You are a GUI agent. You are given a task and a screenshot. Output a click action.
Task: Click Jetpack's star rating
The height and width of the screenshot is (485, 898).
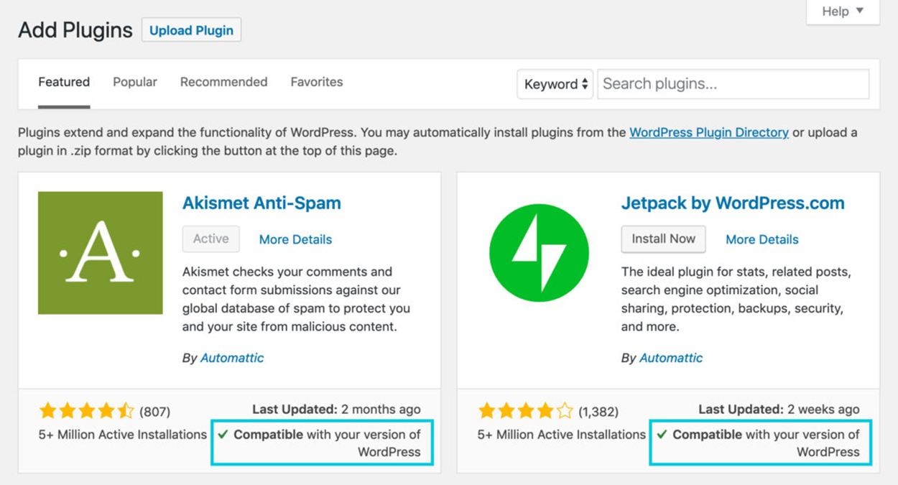pyautogui.click(x=526, y=411)
